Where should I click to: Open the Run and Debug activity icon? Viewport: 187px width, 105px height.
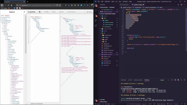point(96,20)
